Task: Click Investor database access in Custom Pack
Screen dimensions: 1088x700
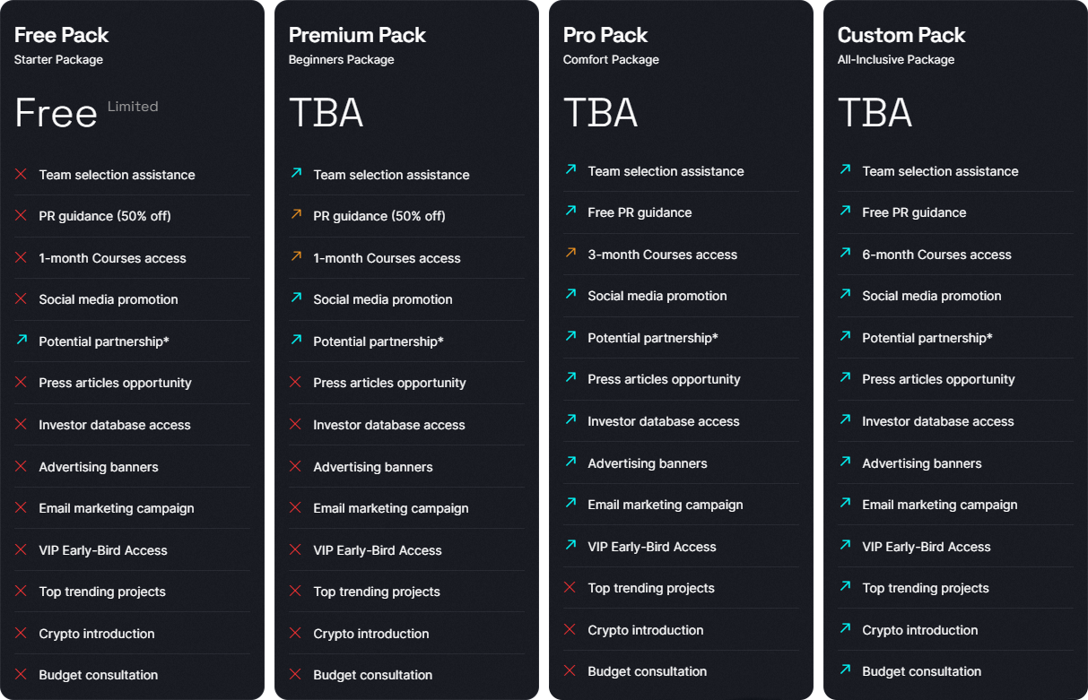Action: (x=937, y=421)
